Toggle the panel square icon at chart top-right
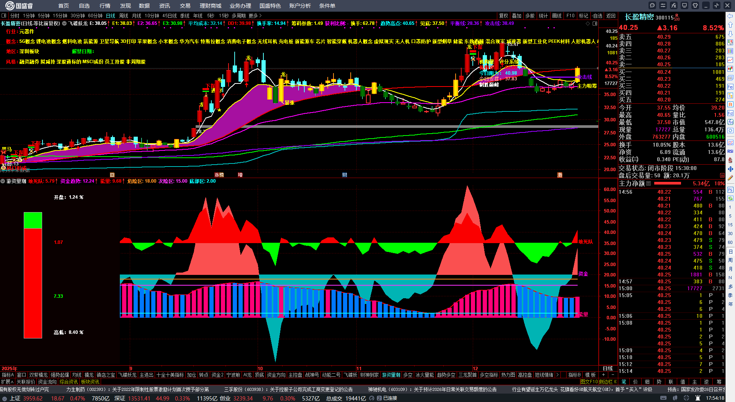The height and width of the screenshot is (402, 735). 595,23
